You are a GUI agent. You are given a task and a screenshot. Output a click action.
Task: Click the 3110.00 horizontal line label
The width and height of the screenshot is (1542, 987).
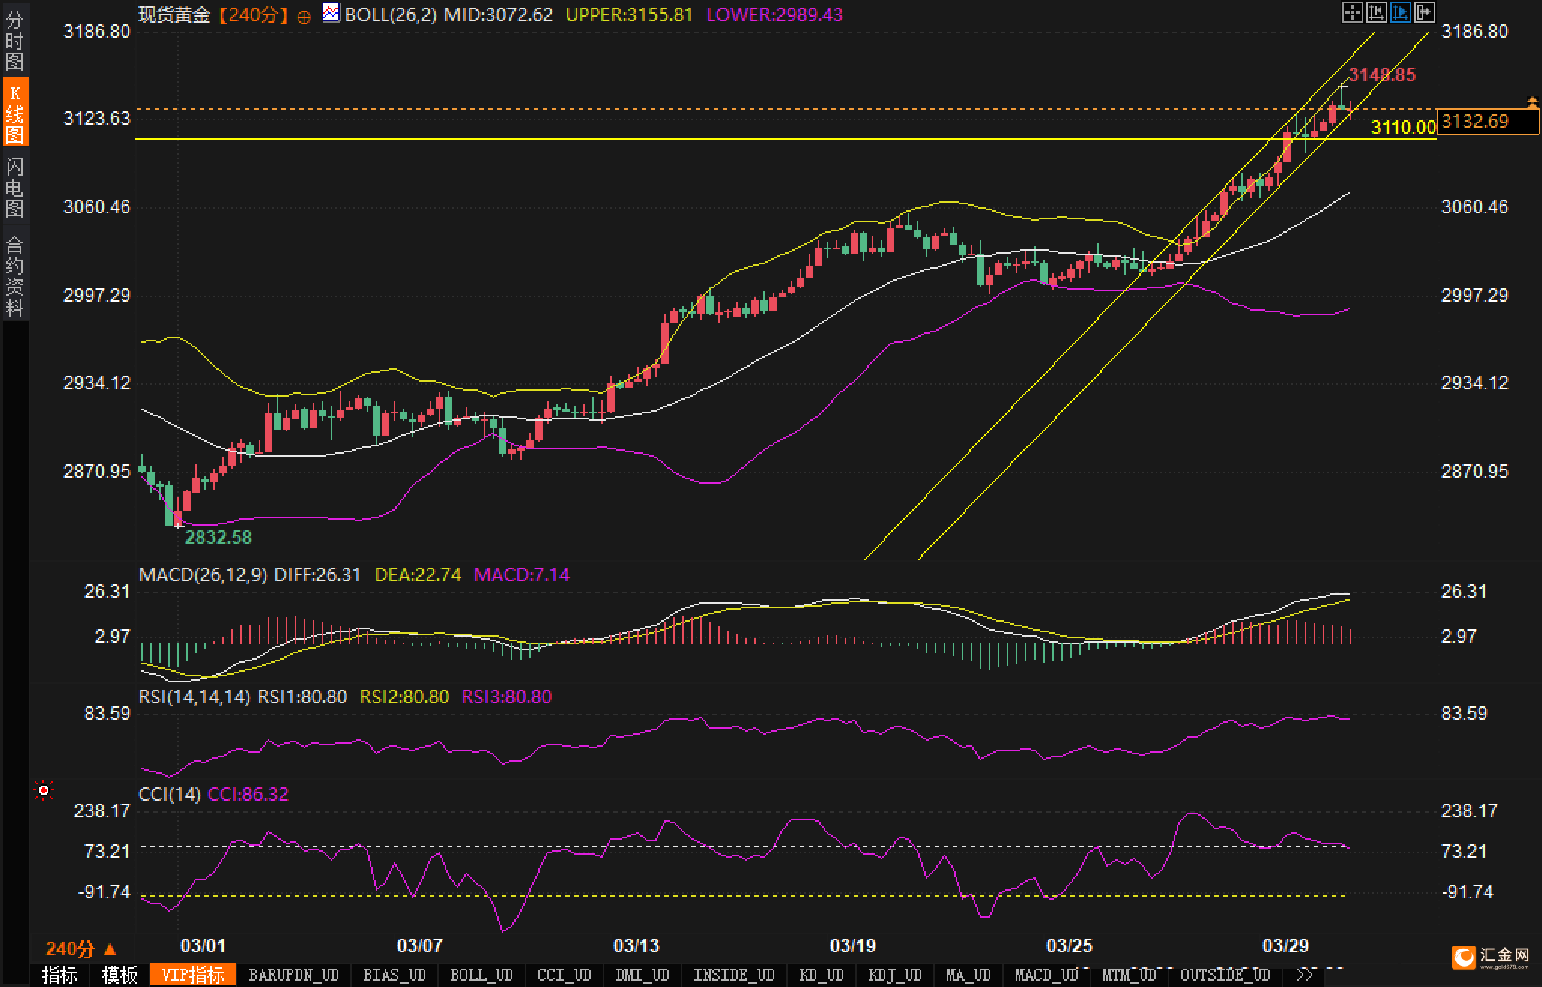point(1403,127)
